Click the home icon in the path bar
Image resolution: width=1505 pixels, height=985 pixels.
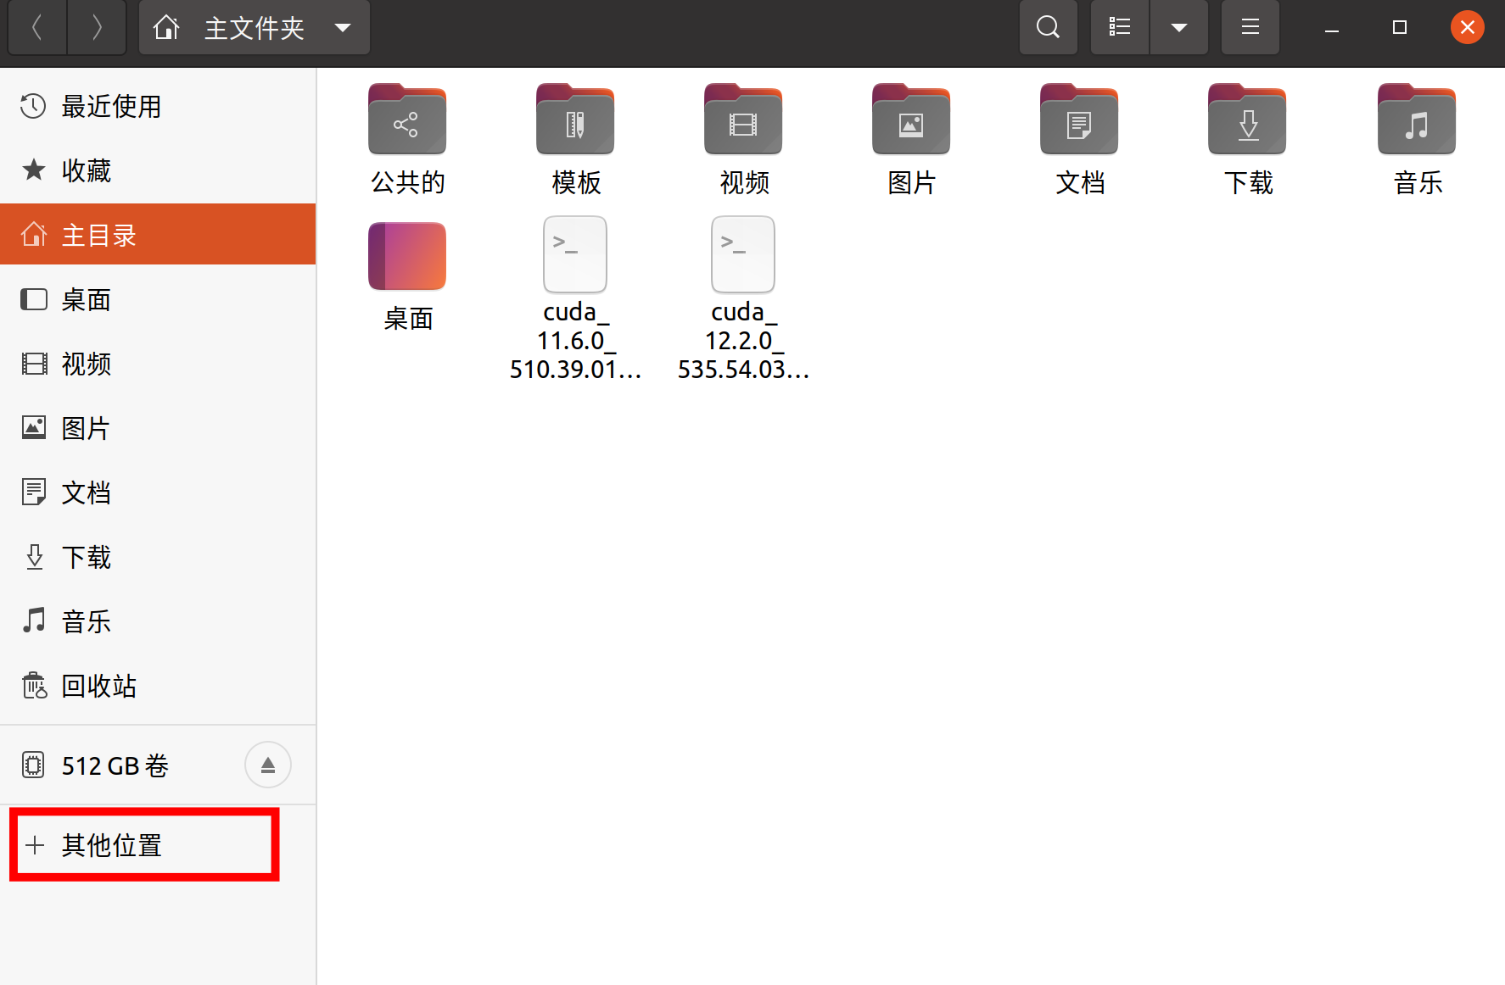coord(166,28)
